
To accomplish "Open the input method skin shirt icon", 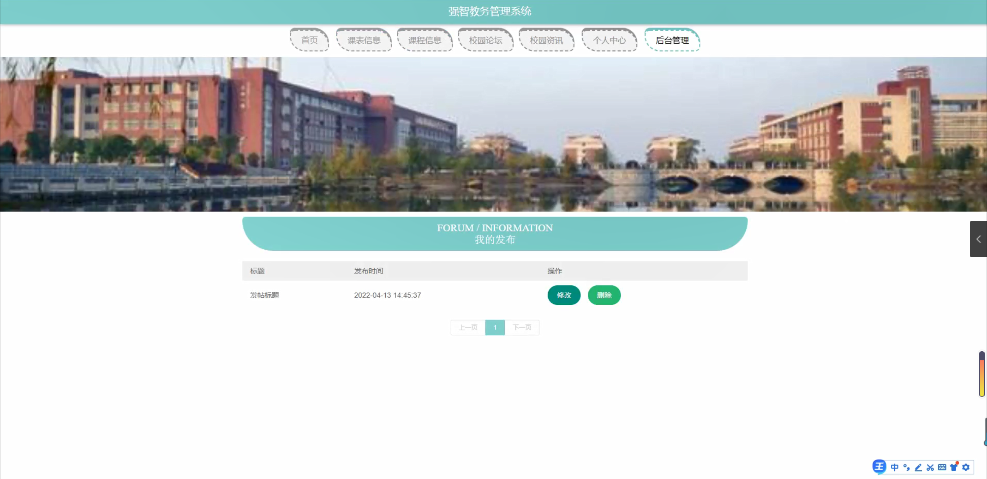I will pos(954,467).
